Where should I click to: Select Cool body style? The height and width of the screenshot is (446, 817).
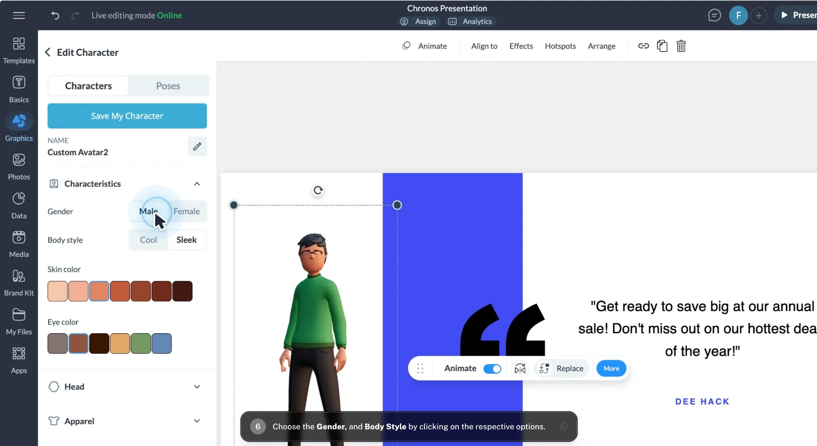click(x=148, y=240)
